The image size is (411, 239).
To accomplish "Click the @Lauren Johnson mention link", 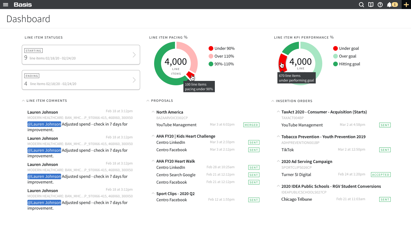I will pyautogui.click(x=44, y=124).
